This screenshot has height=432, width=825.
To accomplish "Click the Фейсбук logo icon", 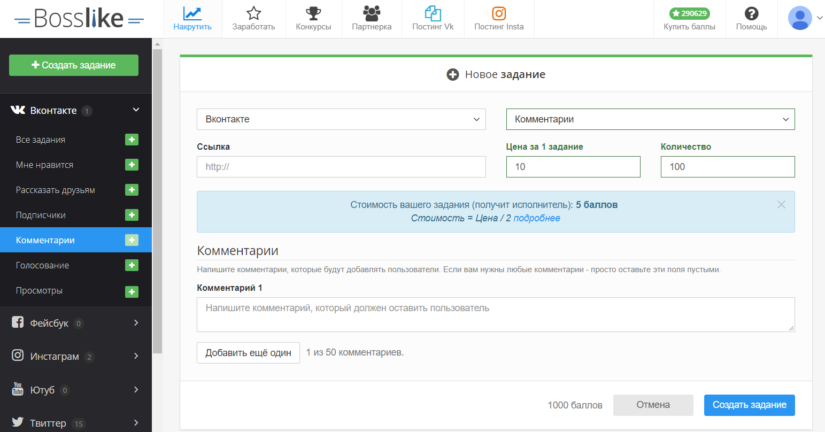I will coord(18,322).
